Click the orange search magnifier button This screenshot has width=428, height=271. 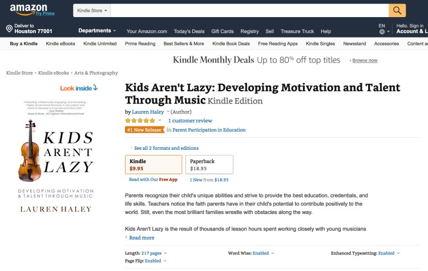point(397,10)
